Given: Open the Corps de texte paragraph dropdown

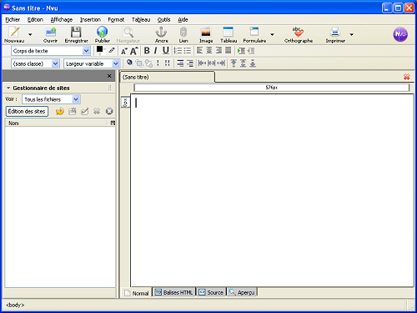Looking at the screenshot, I should pos(51,51).
